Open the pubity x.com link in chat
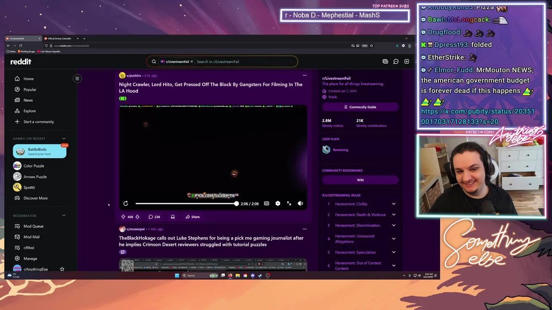This screenshot has height=310, width=552. tap(478, 117)
